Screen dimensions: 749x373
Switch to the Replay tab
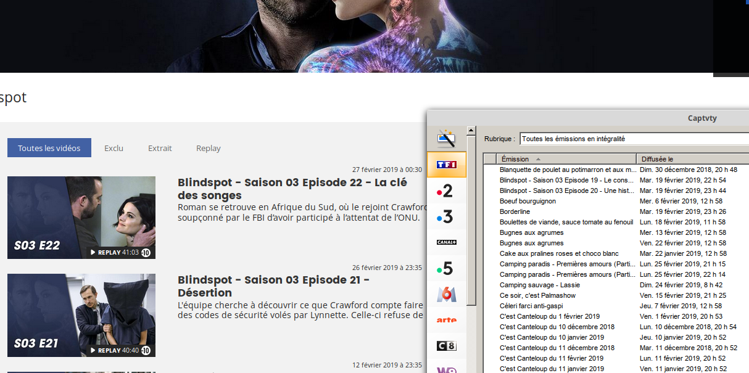pyautogui.click(x=208, y=148)
